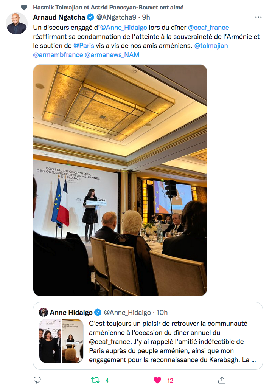Viewport: 272px width, 392px height.
Task: Open the share tweet icon
Action: [222, 380]
